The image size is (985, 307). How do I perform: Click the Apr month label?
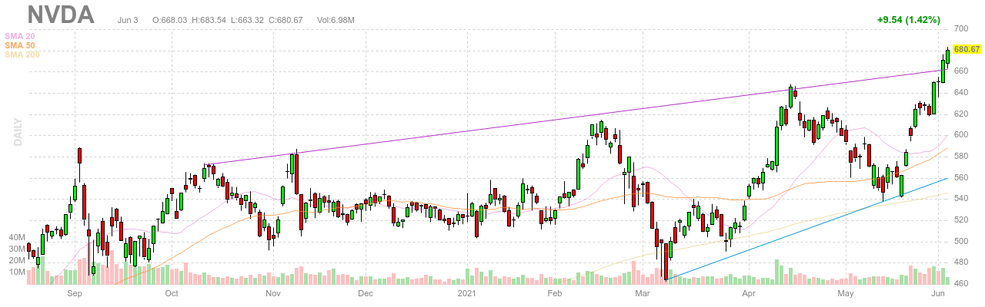tap(748, 293)
